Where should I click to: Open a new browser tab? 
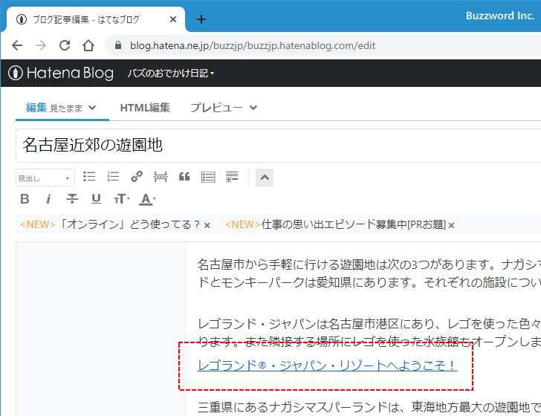(201, 19)
